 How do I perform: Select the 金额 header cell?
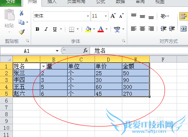[x=136, y=66]
